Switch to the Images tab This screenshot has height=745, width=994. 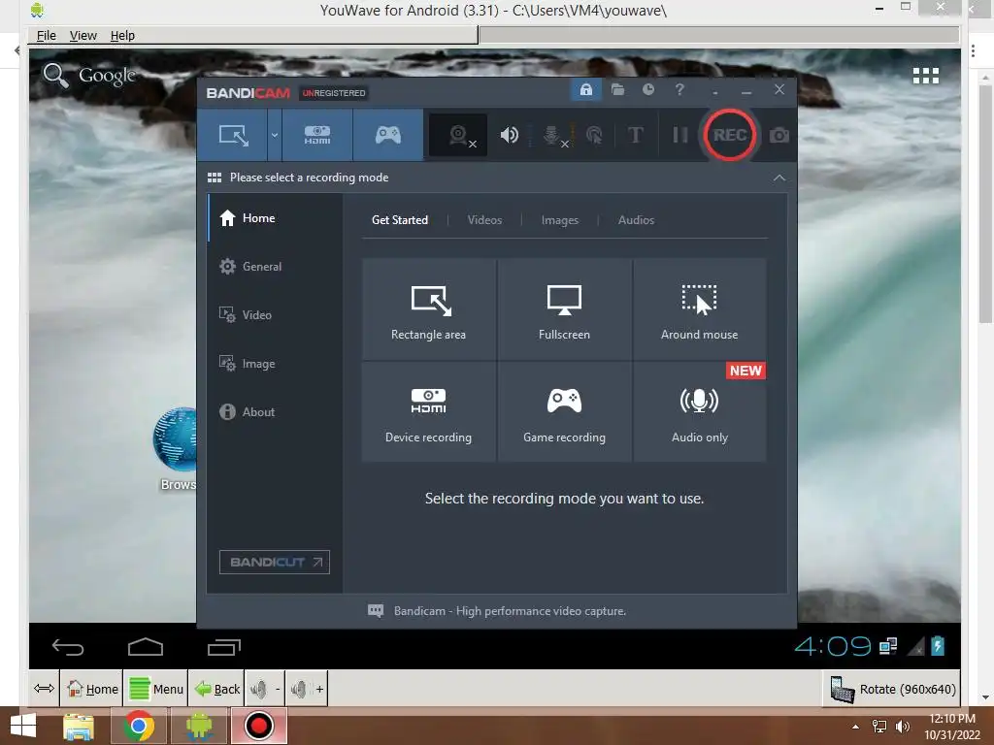tap(560, 220)
